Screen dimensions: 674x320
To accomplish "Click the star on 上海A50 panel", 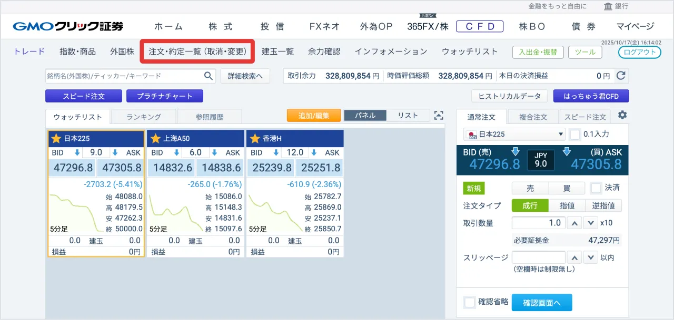I will 155,139.
